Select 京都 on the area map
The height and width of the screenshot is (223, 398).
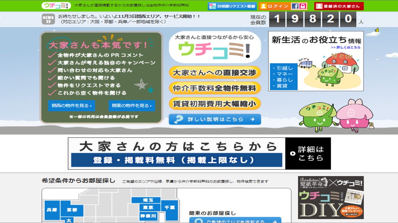point(72,210)
